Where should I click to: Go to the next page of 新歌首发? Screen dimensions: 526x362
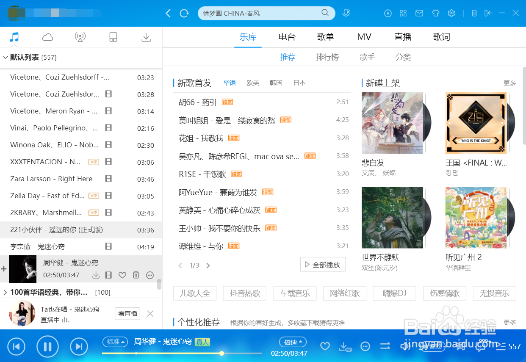pyautogui.click(x=208, y=265)
